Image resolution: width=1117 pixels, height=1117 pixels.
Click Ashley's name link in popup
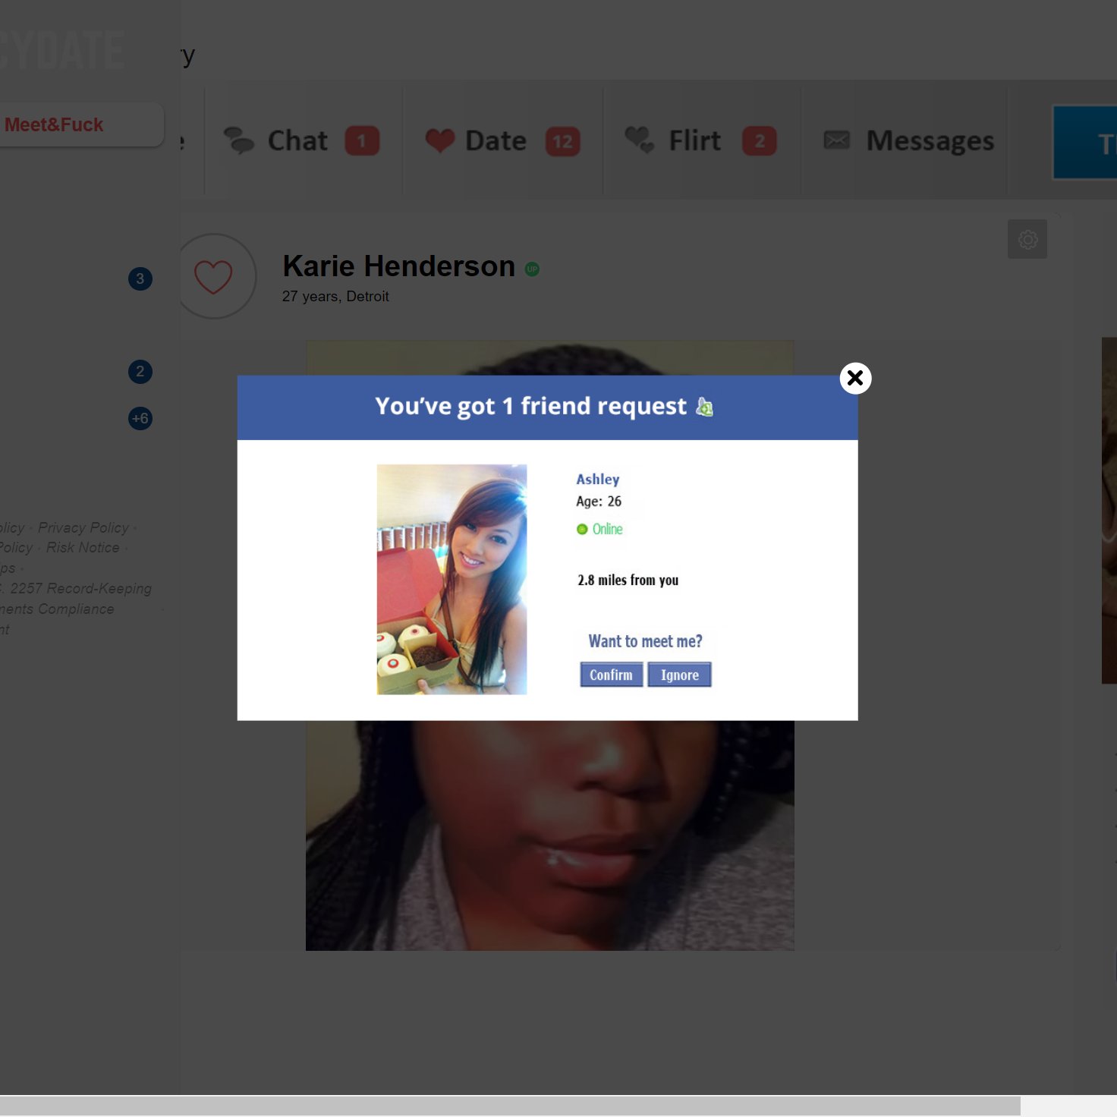click(x=598, y=479)
